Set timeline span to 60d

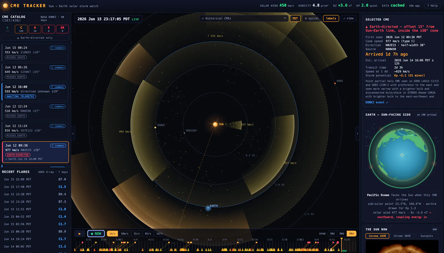(x=342, y=234)
